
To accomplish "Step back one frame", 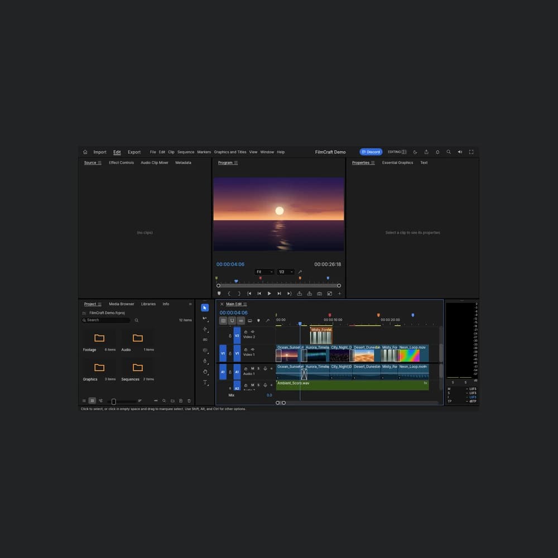I will 259,294.
